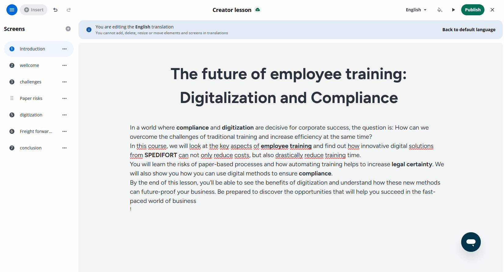
Task: Select the conclusion screen
Action: tap(39, 148)
